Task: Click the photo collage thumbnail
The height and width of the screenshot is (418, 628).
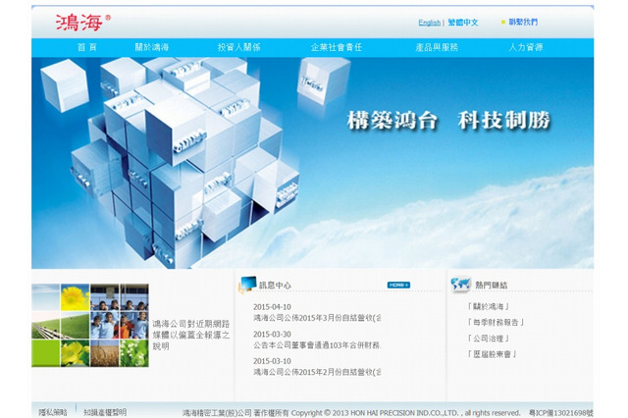Action: coord(90,325)
